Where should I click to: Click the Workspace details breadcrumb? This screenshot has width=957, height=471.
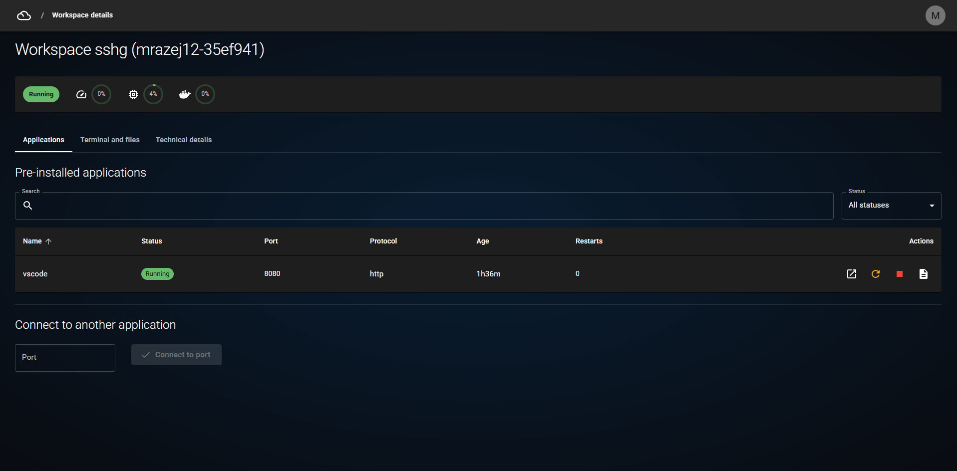pyautogui.click(x=82, y=15)
